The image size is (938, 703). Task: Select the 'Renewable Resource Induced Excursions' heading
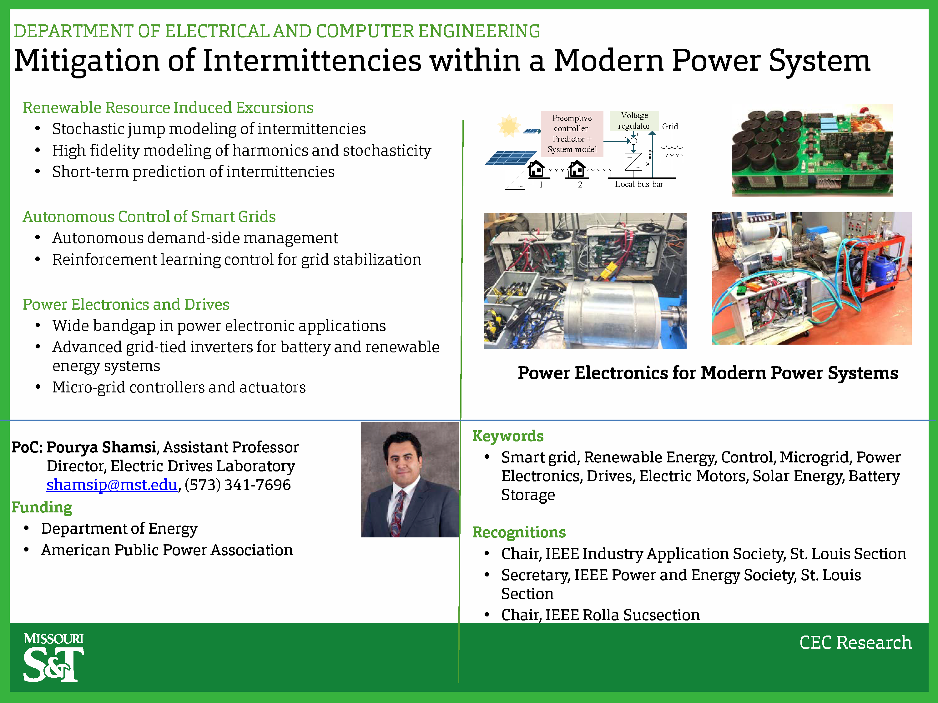point(168,107)
